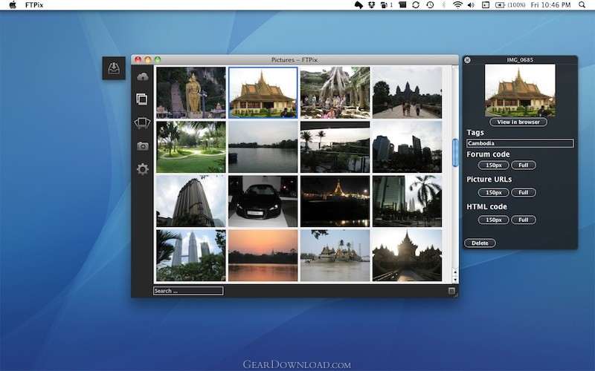Open settings gear icon in sidebar
Viewport: 595px width, 371px height.
coord(143,169)
